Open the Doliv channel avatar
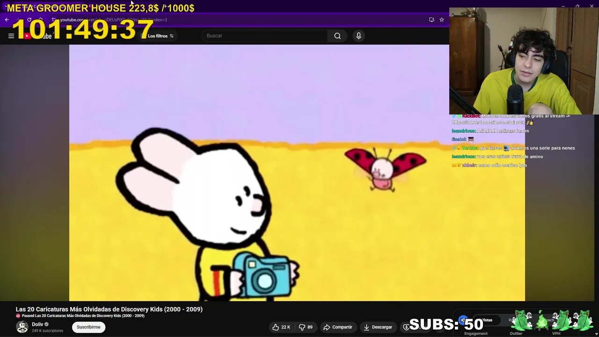Image resolution: width=599 pixels, height=337 pixels. 22,327
